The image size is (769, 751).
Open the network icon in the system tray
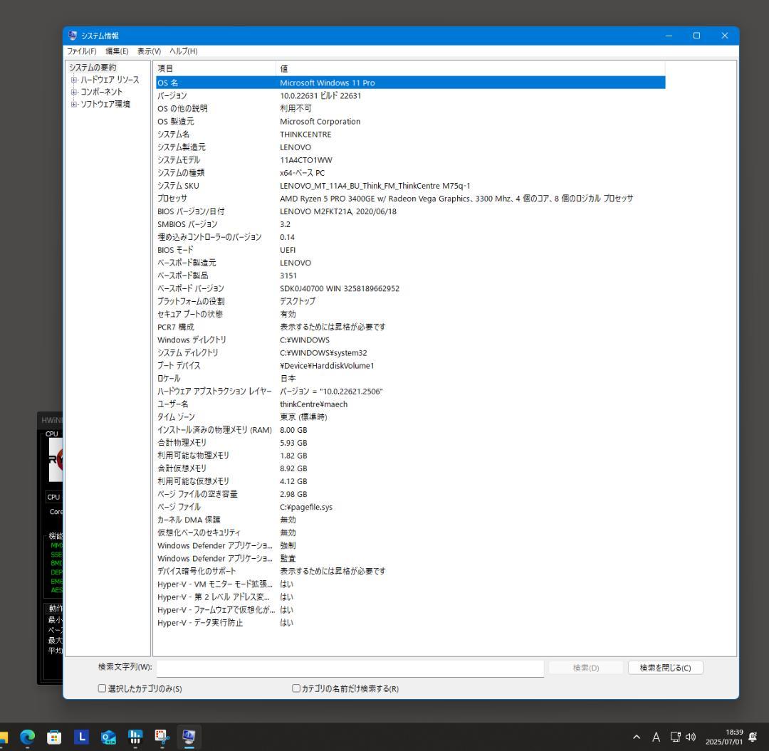675,738
